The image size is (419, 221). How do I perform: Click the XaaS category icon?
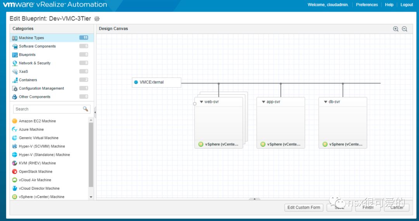15,71
